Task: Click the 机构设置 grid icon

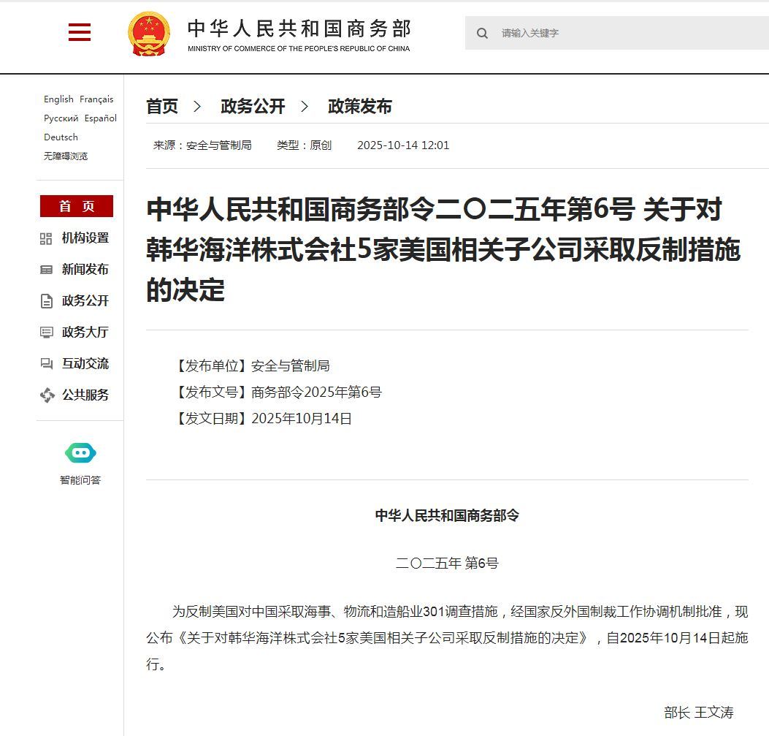Action: [x=46, y=238]
